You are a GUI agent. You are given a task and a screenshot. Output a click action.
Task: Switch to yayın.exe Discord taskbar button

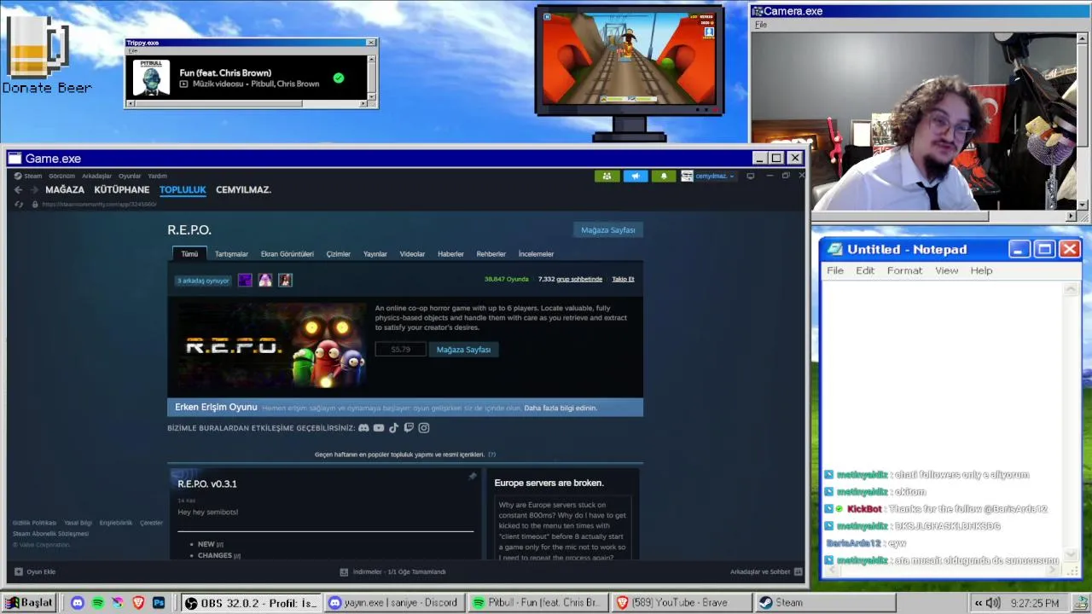[396, 603]
